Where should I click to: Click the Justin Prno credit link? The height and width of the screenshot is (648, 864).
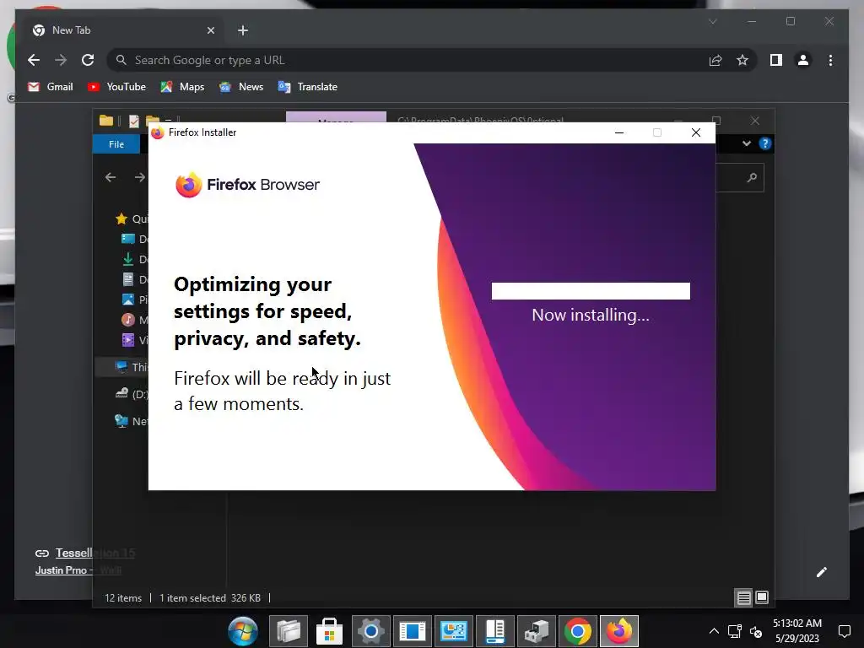pos(78,570)
